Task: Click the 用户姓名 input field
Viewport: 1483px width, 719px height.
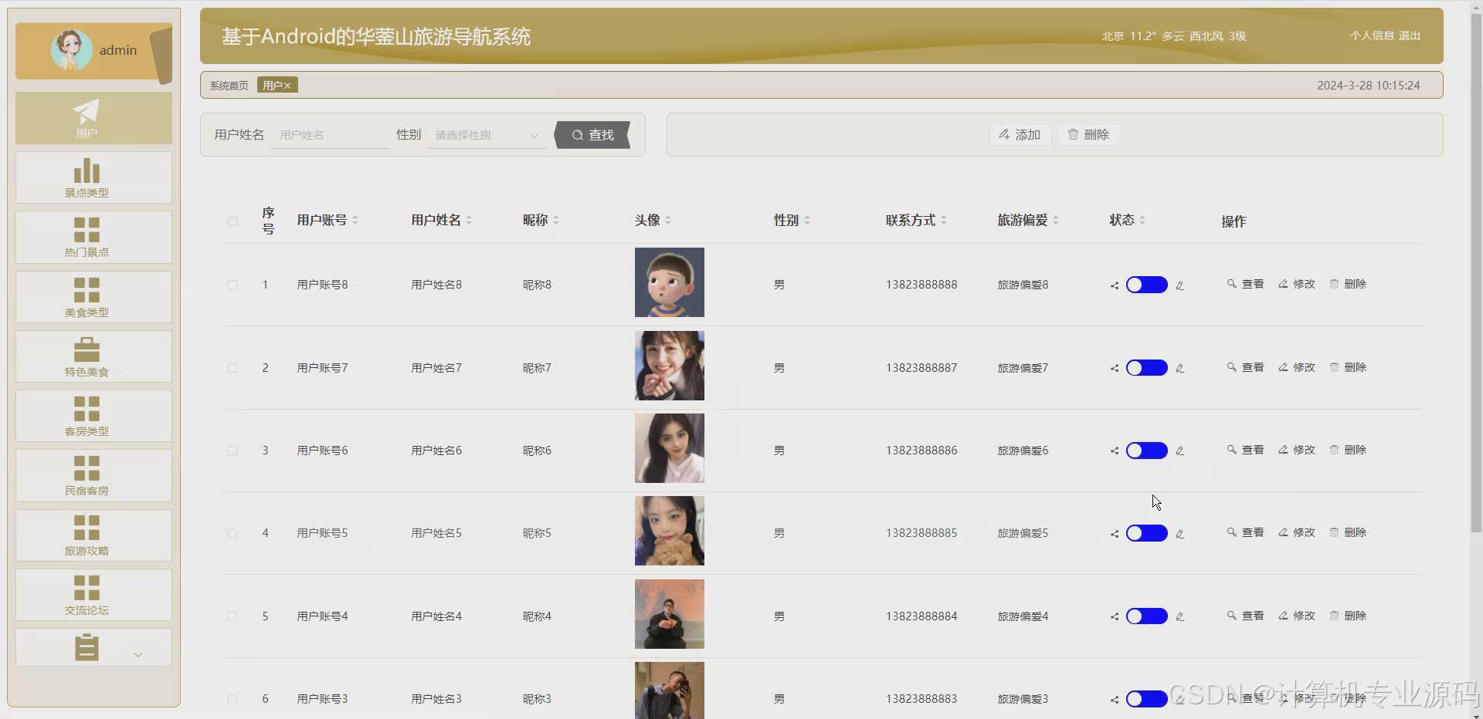Action: 330,134
